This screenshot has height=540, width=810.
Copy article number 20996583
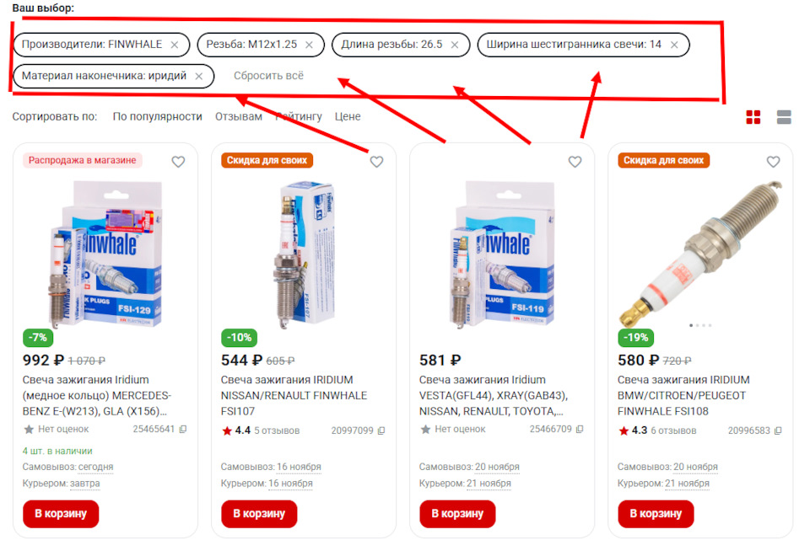(x=778, y=430)
